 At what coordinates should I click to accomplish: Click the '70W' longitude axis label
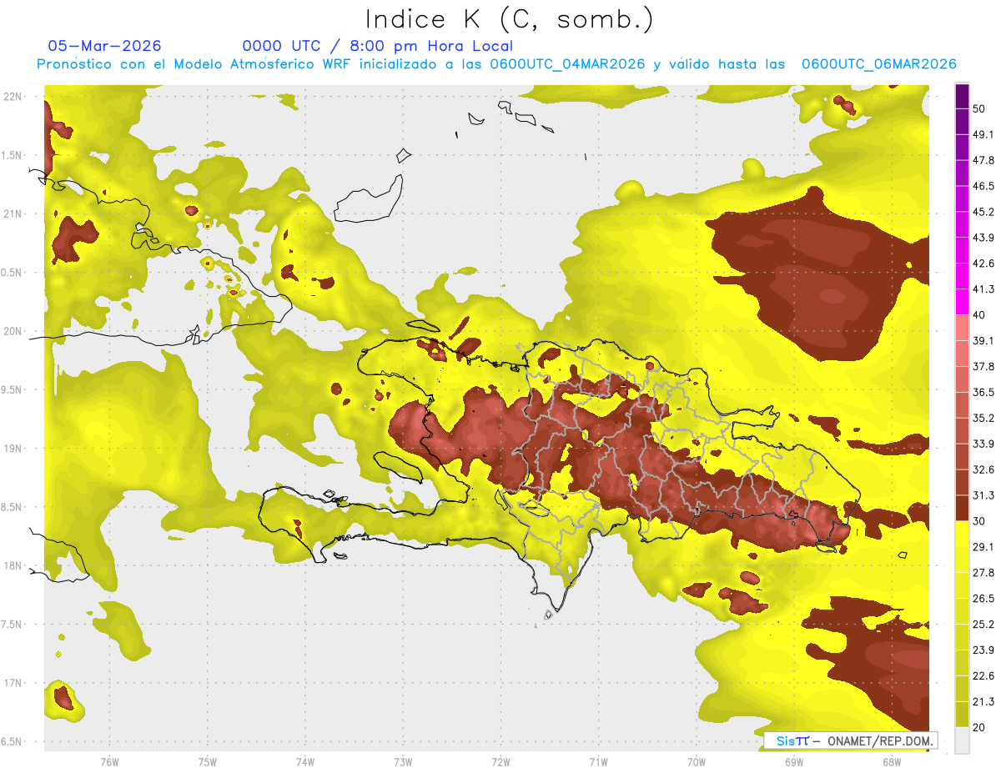click(697, 760)
